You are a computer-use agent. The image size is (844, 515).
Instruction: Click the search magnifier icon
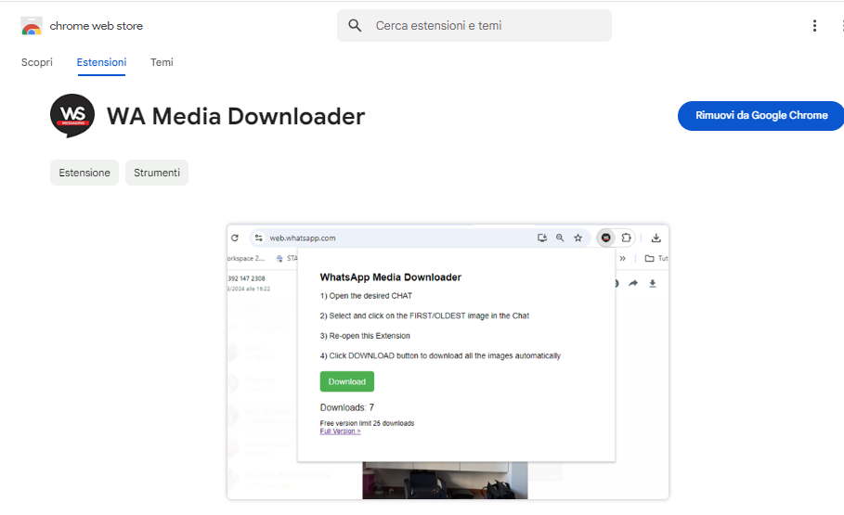coord(355,25)
